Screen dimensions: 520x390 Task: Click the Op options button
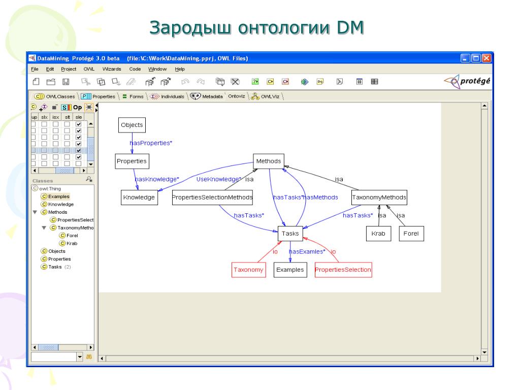click(x=77, y=107)
